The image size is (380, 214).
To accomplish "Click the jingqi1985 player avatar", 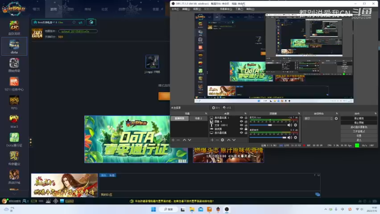I will [x=152, y=62].
